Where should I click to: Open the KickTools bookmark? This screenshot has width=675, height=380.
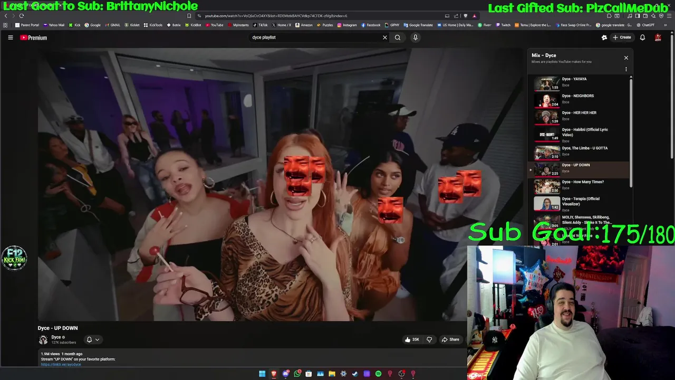153,25
